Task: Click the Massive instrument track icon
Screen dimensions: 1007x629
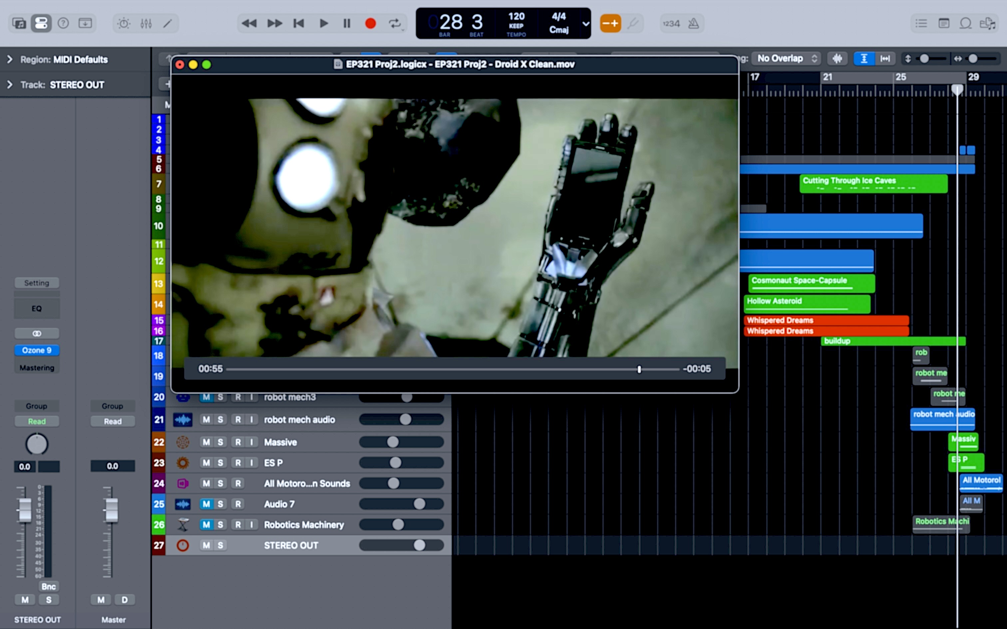Action: click(183, 442)
